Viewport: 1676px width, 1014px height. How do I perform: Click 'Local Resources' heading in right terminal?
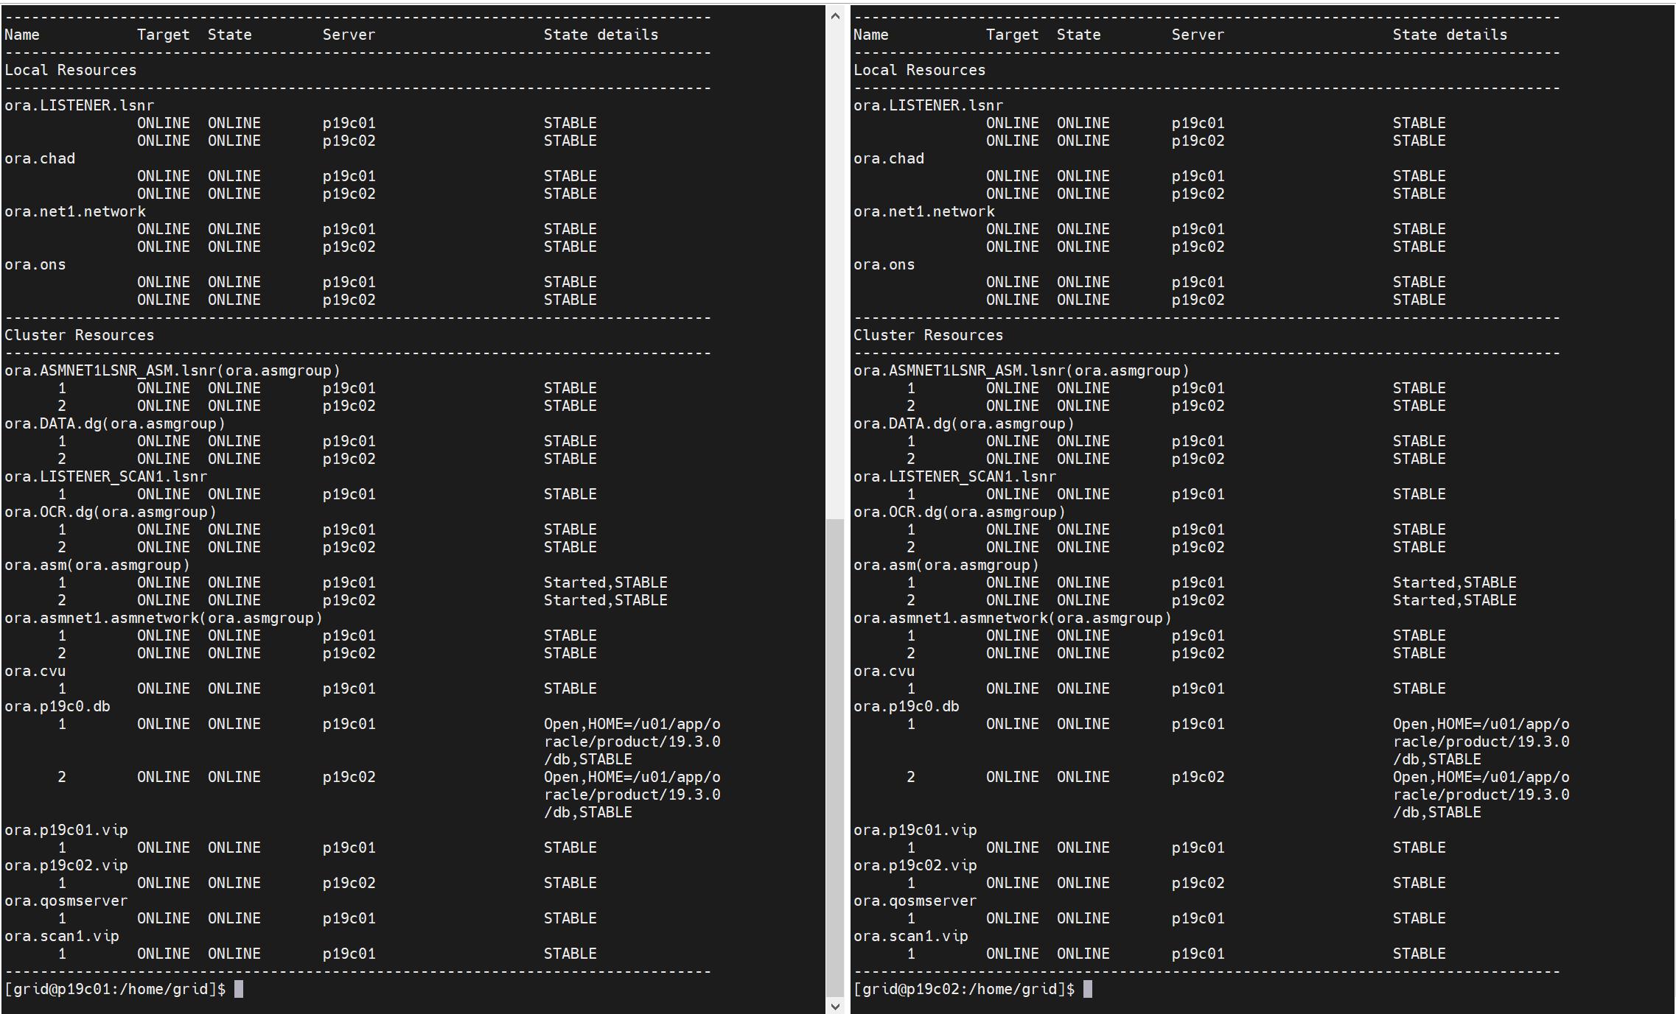tap(919, 70)
